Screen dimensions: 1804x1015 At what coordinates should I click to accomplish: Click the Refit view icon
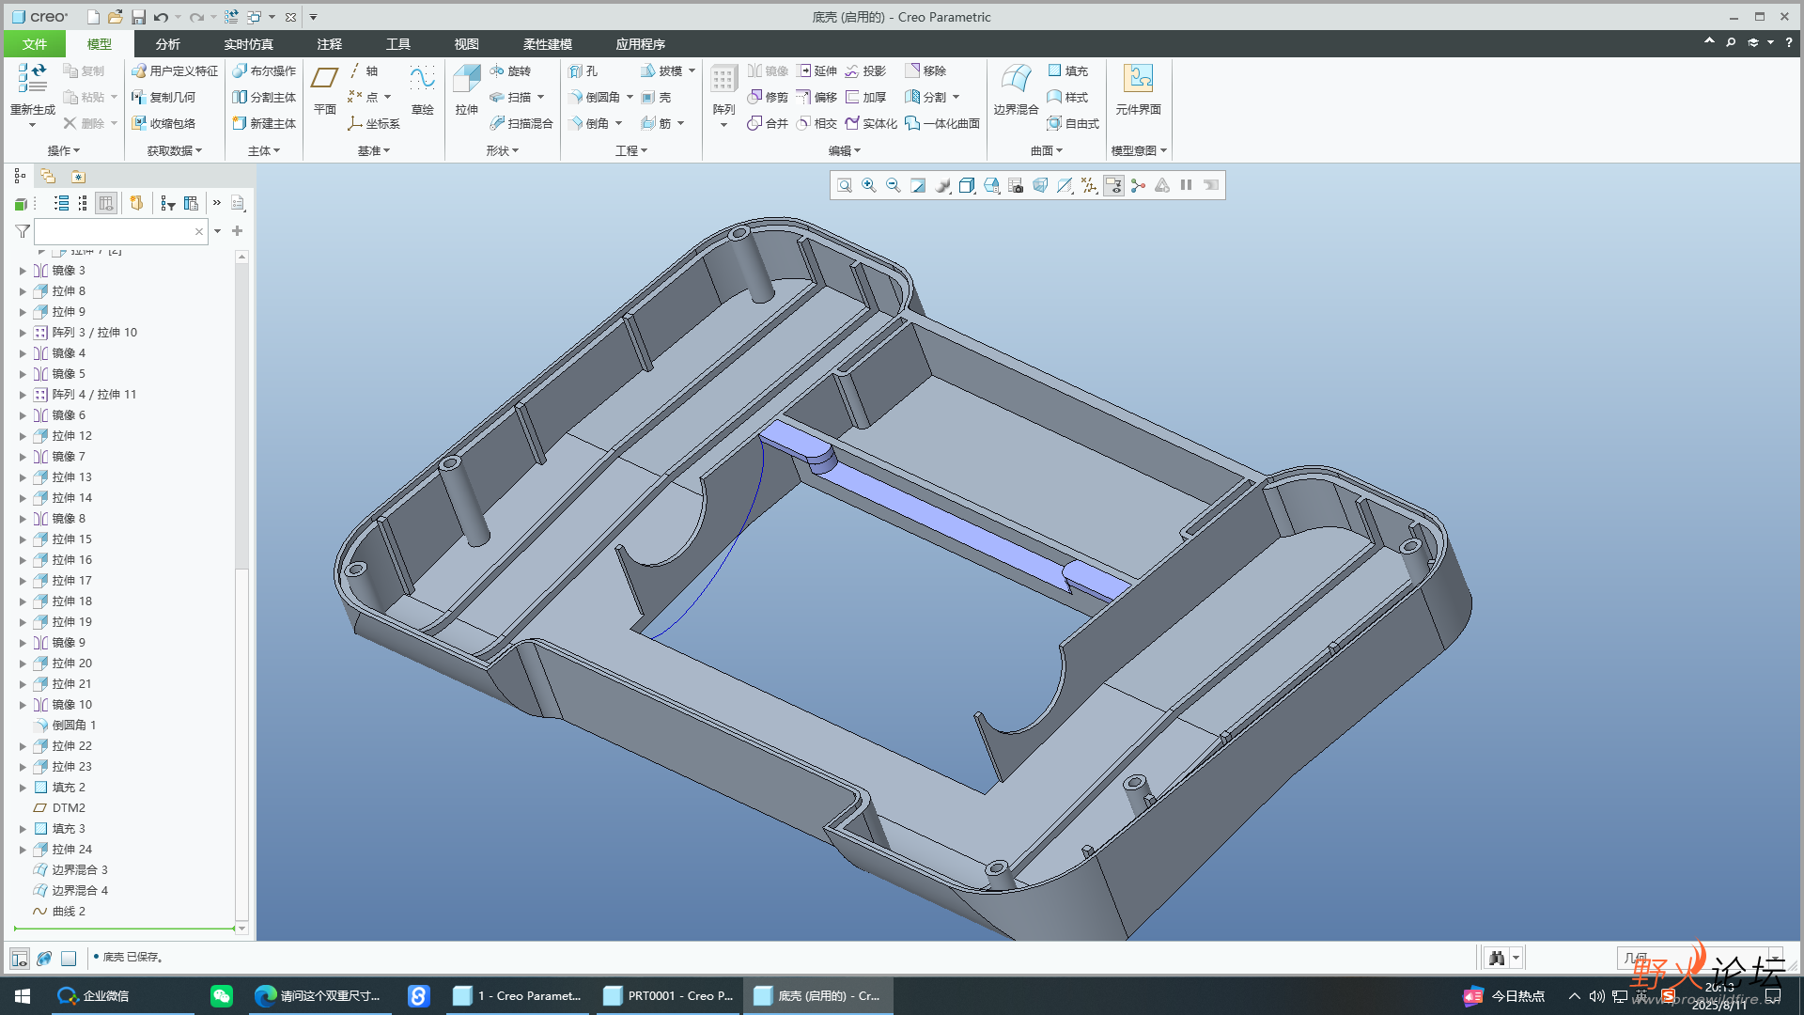point(845,186)
